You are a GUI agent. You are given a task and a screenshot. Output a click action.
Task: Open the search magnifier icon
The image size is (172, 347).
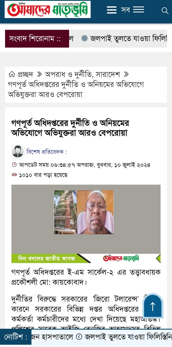(x=165, y=10)
